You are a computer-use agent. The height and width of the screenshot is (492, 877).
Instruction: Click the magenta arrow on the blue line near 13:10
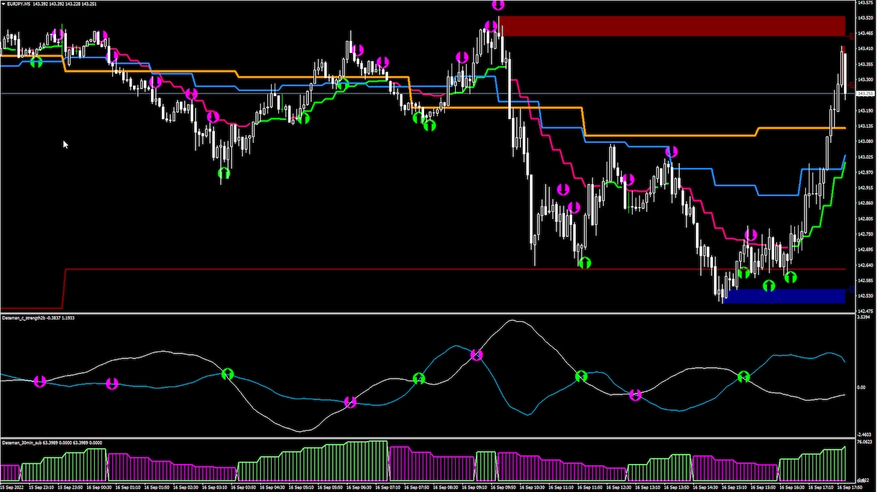[671, 152]
